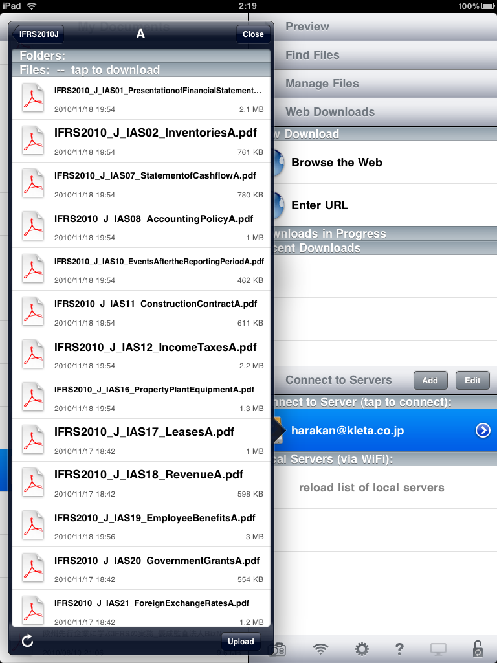
Task: Select Enter URL option
Action: tap(386, 205)
